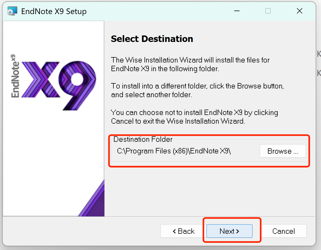Viewport: 321px width, 250px height.
Task: Proceed by clicking Next
Action: pos(229,231)
